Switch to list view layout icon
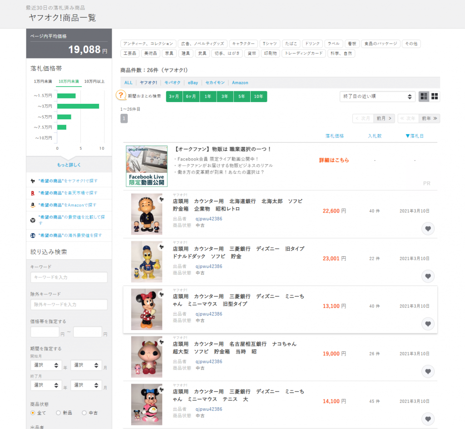465x429 pixels. 424,97
